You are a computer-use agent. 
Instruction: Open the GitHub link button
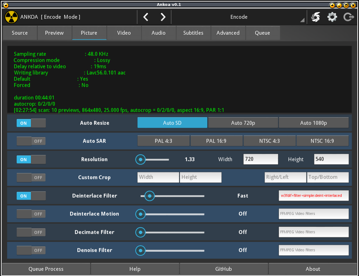pyautogui.click(x=224, y=269)
